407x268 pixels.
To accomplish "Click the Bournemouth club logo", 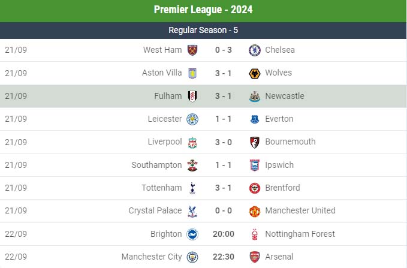I will tap(255, 142).
